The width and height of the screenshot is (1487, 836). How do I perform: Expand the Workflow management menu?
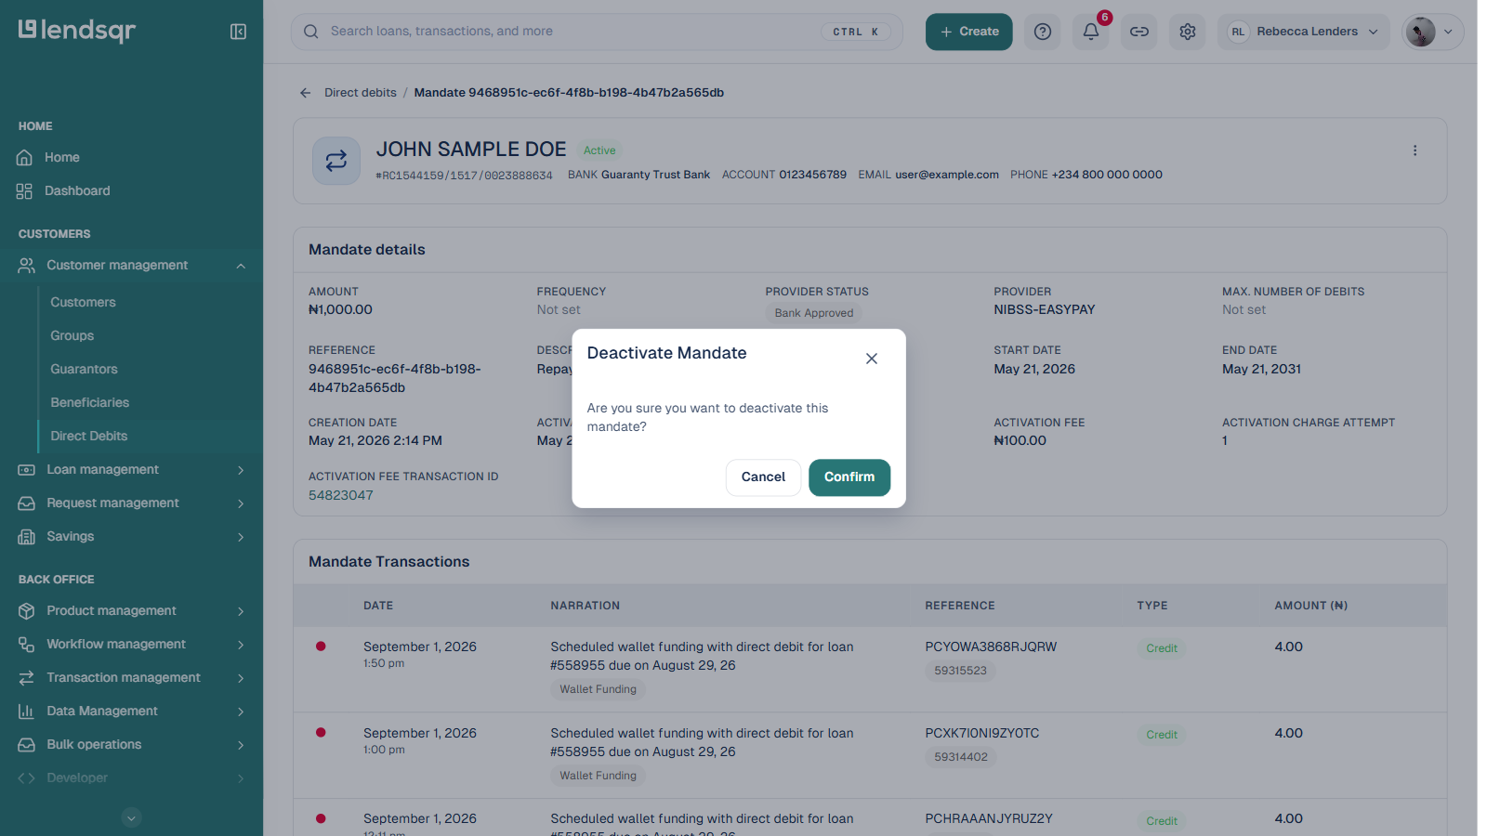[241, 645]
